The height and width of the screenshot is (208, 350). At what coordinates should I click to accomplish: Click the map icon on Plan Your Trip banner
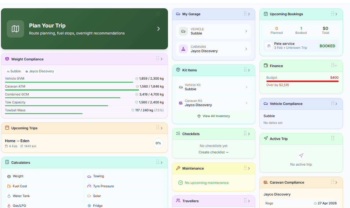[15, 29]
